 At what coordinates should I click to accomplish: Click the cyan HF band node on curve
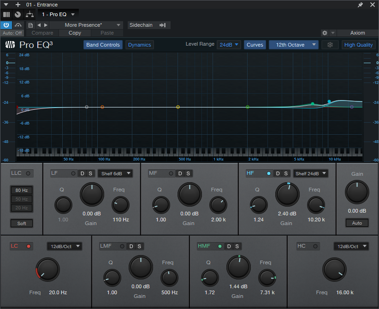[x=329, y=101]
